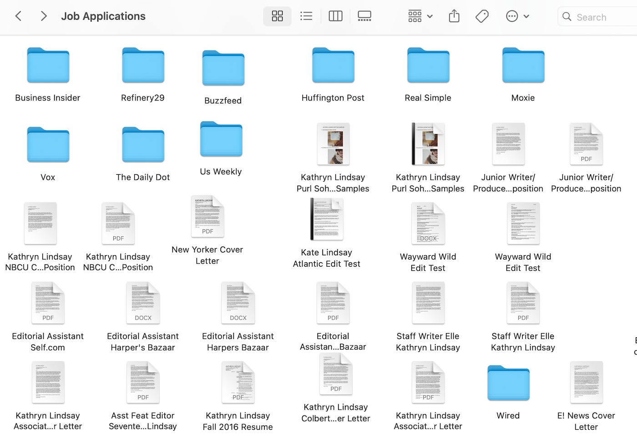Select the Business Insider folder

pos(48,66)
